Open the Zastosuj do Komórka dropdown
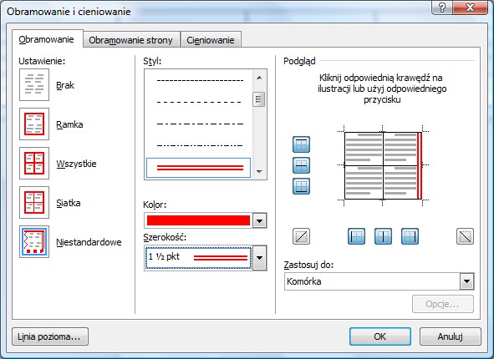The image size is (494, 359). [x=466, y=281]
